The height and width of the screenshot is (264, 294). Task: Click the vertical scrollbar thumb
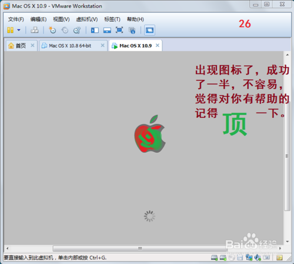pyautogui.click(x=287, y=156)
